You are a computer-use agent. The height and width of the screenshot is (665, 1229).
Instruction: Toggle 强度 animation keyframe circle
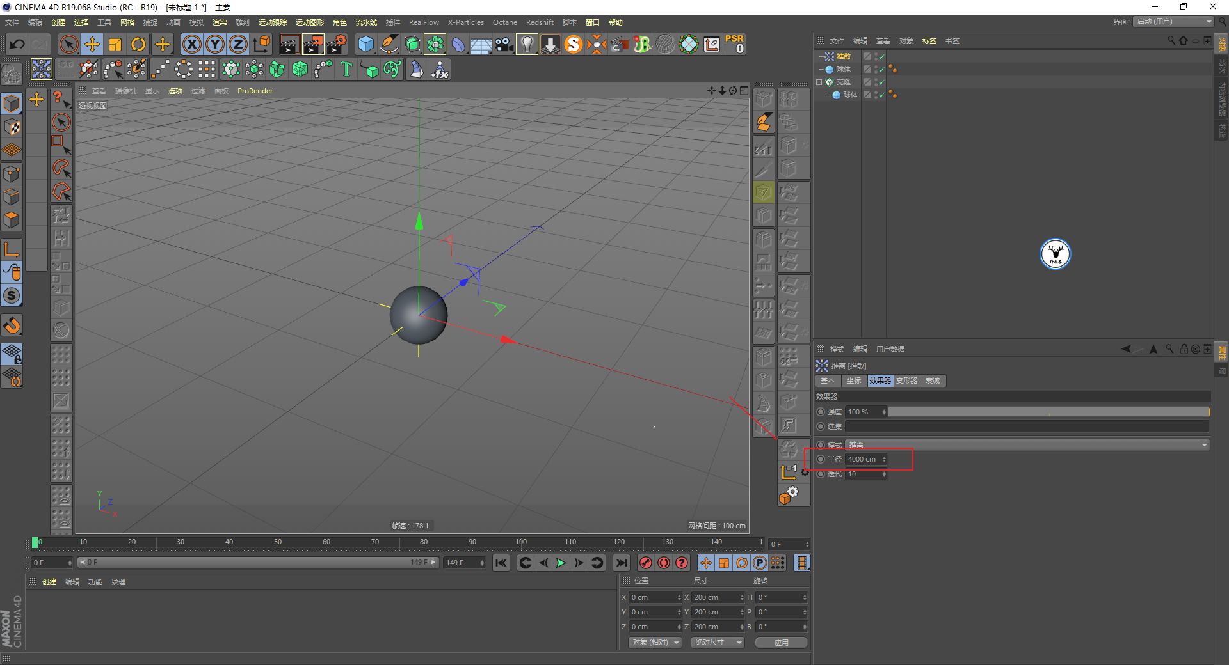point(821,412)
